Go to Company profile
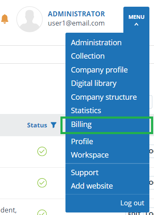Viewport: 154px width, 215px height. [99, 70]
